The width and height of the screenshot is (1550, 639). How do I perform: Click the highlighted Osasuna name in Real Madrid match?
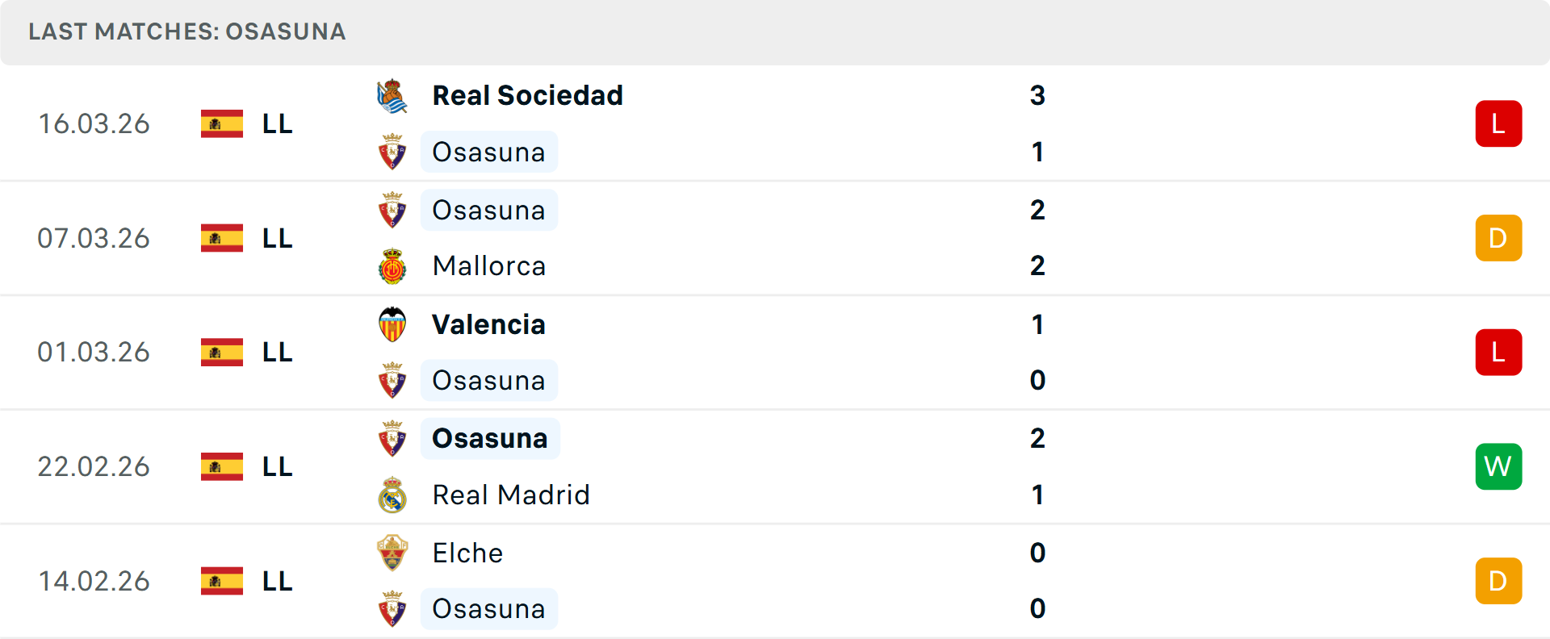[x=488, y=438]
